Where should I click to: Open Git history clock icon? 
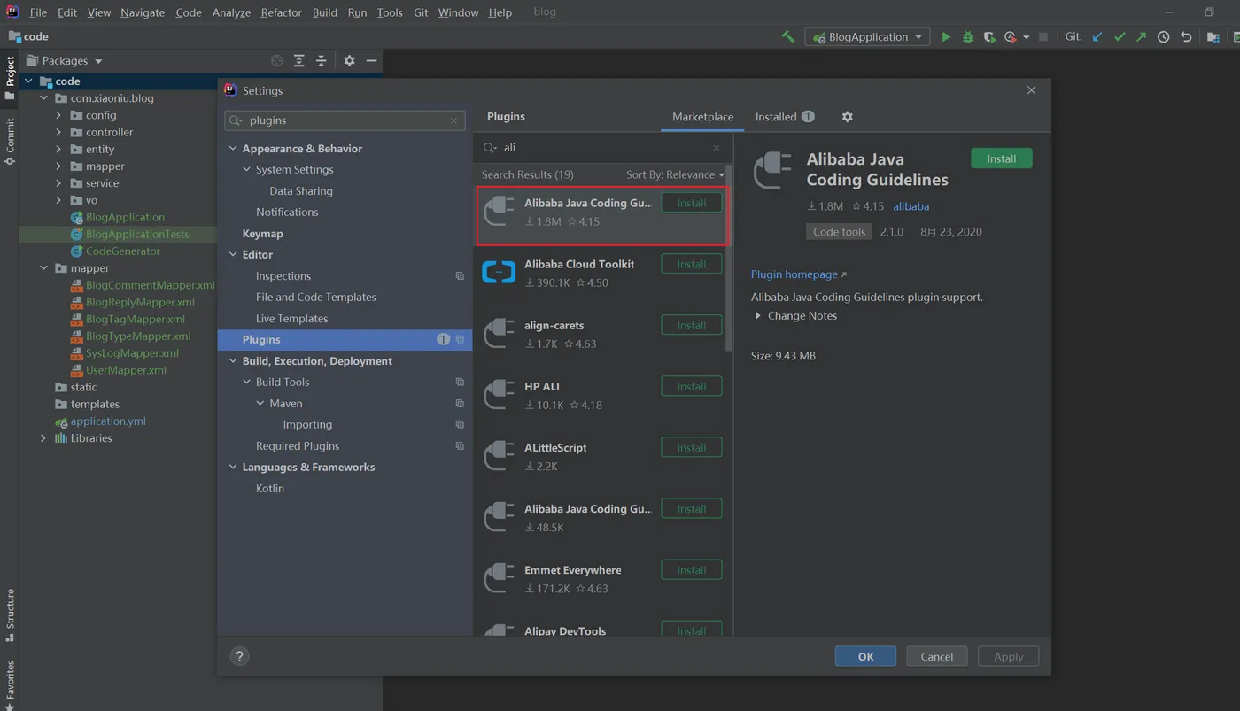pos(1164,37)
